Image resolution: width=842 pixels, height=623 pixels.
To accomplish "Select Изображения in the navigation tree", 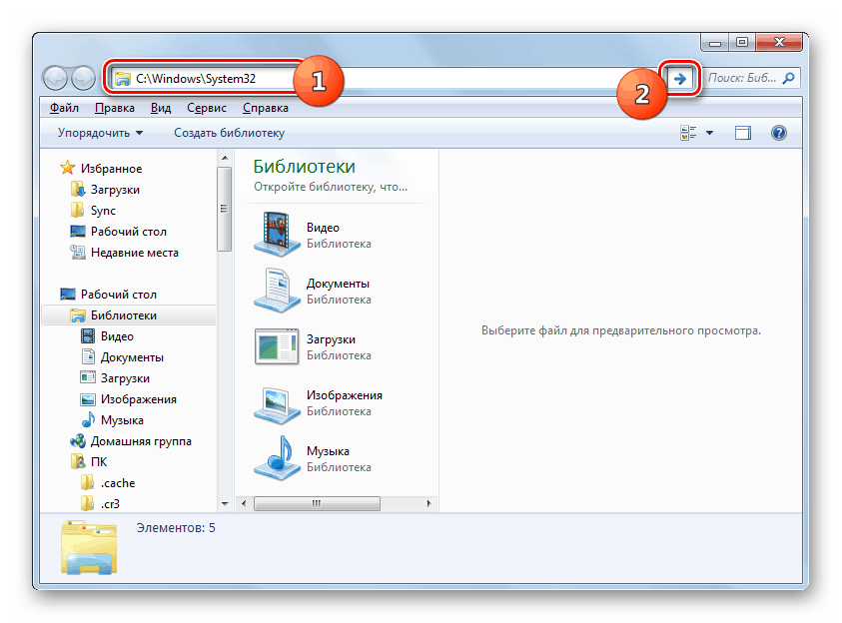I will click(x=138, y=398).
